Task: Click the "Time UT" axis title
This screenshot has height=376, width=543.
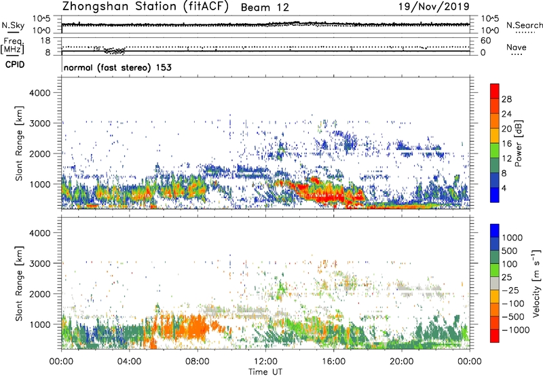Action: [x=265, y=371]
